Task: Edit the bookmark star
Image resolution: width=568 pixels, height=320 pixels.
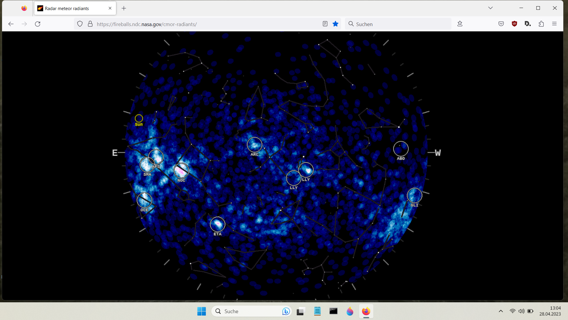Action: 335,24
